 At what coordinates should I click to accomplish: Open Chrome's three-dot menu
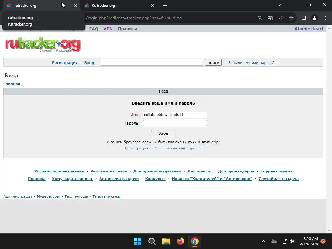click(325, 18)
